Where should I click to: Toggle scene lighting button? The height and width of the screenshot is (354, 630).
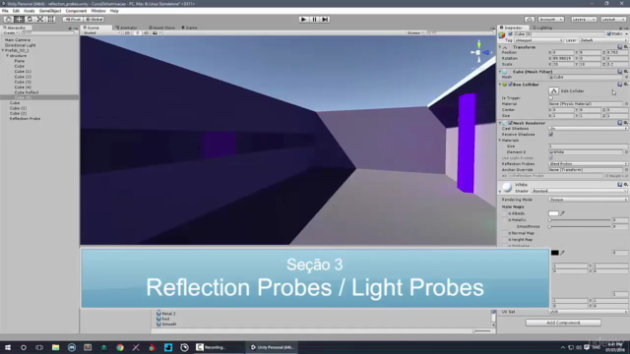coord(137,32)
